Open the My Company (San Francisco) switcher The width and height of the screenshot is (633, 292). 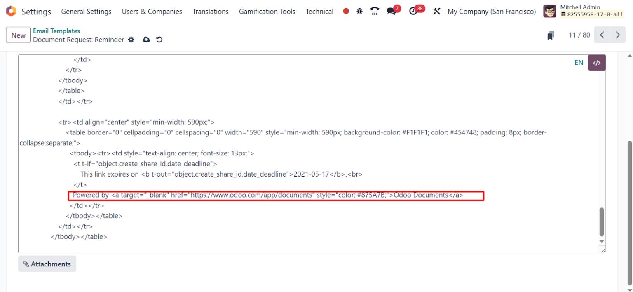click(x=491, y=11)
